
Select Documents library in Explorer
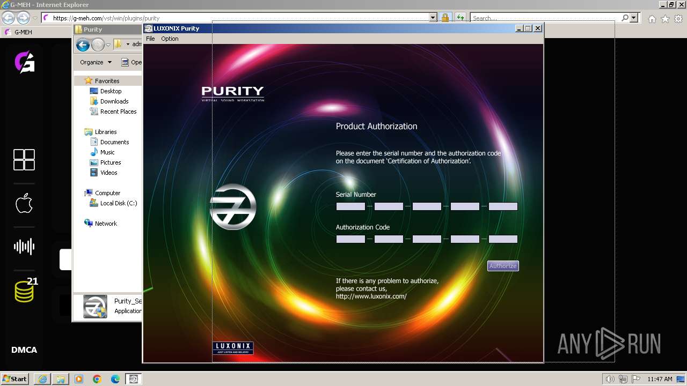point(114,142)
